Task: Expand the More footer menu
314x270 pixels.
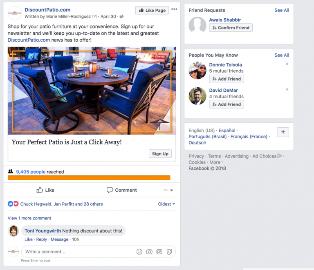Action: (x=216, y=162)
